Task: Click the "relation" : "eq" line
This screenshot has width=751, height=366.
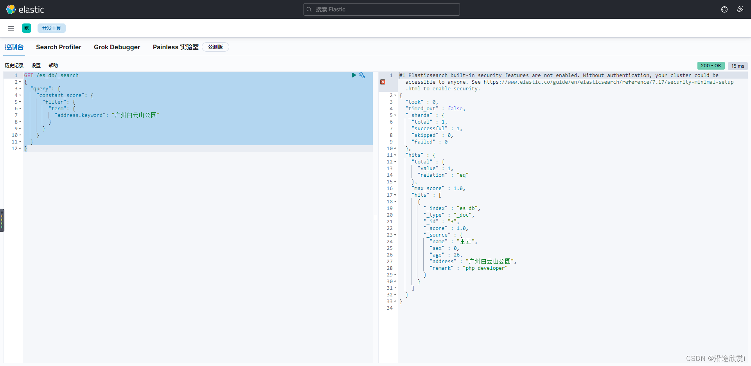Action: click(x=443, y=175)
